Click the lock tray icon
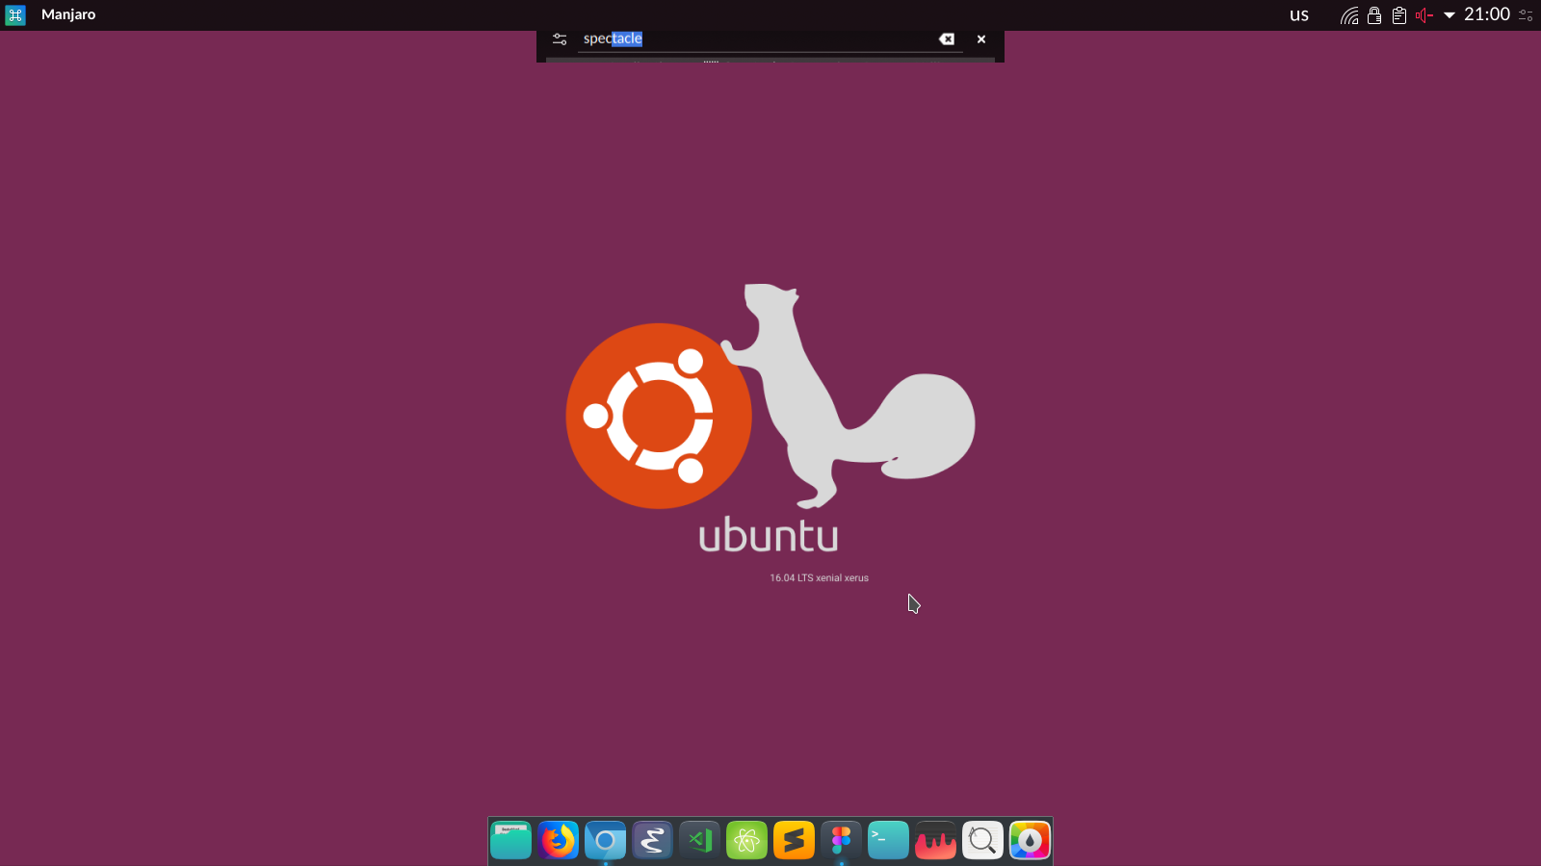1541x866 pixels. click(x=1374, y=15)
